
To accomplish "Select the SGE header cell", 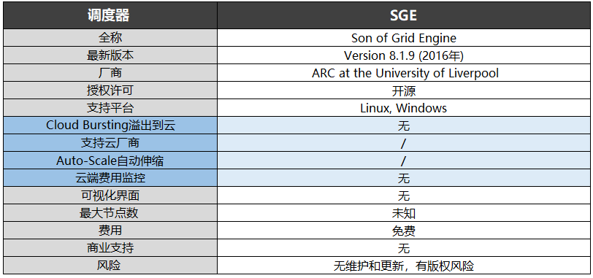I will pyautogui.click(x=404, y=15).
